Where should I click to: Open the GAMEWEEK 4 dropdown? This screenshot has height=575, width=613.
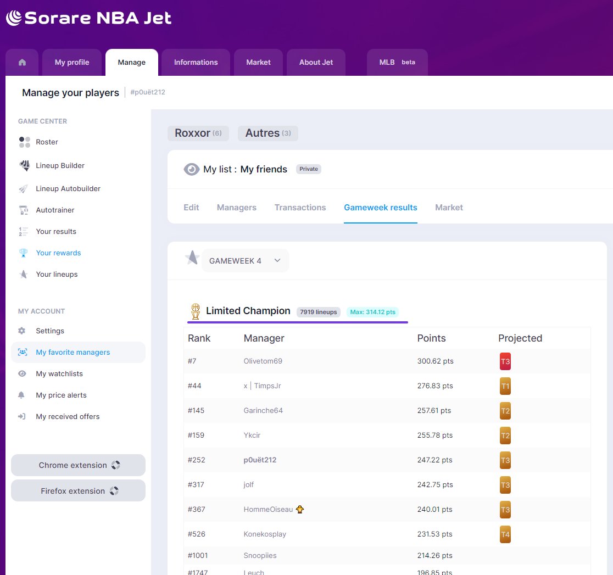point(245,261)
